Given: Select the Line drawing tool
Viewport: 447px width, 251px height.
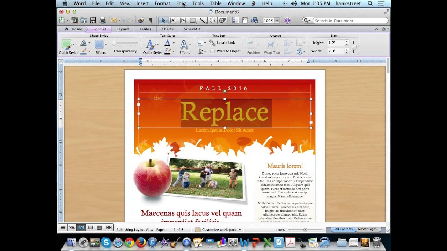Looking at the screenshot, I should 203,20.
